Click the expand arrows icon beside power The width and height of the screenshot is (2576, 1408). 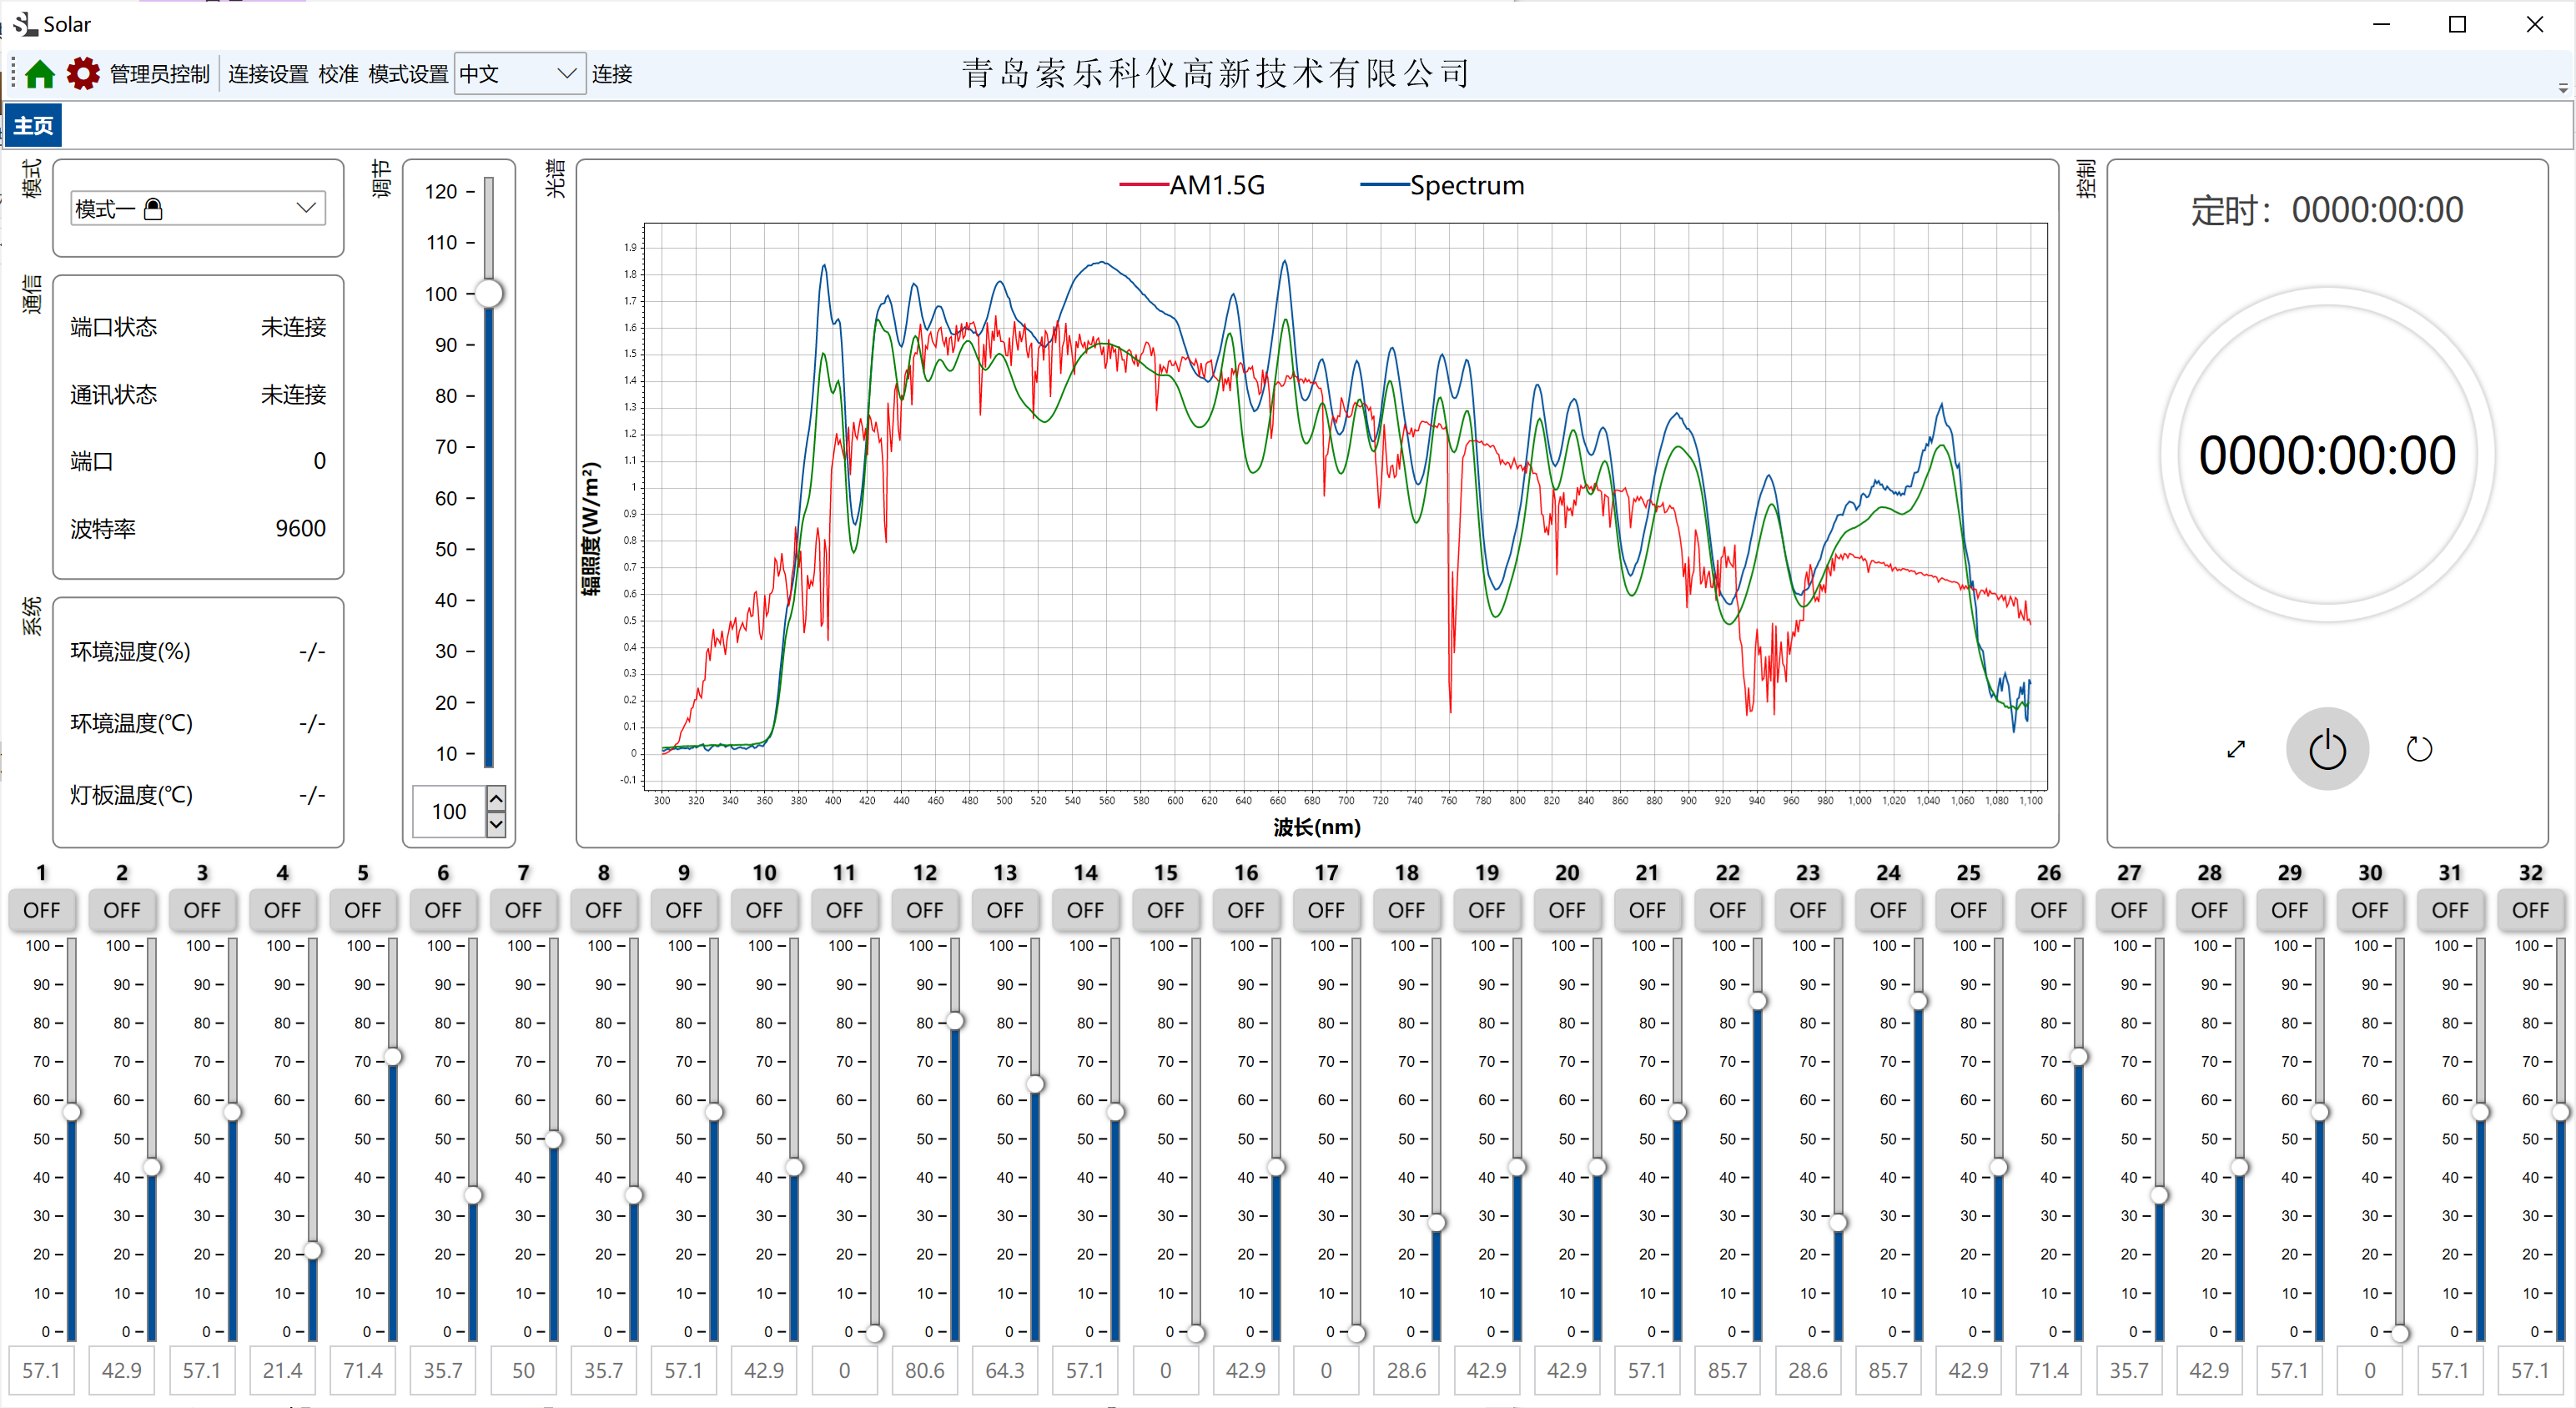[x=2236, y=749]
